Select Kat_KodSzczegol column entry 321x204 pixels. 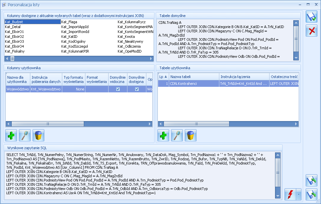[x=75, y=47]
